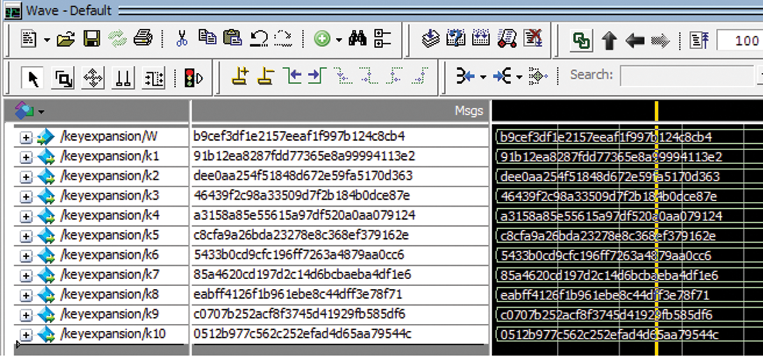Expand the /keyexpansion/k10 signal
This screenshot has width=763, height=359.
(26, 335)
